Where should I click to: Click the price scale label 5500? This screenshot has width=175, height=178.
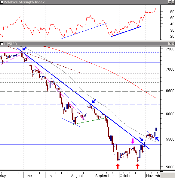click(170, 139)
